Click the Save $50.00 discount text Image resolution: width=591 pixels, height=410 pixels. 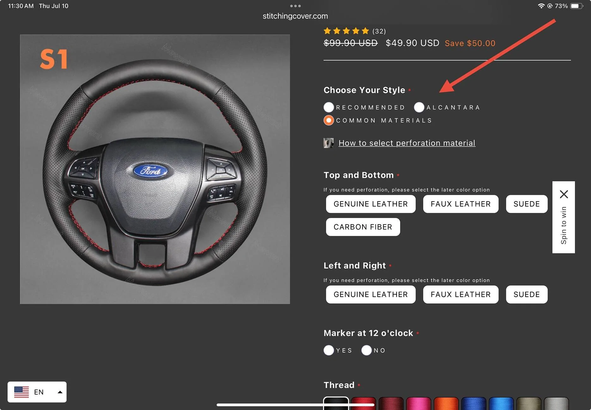pos(470,43)
